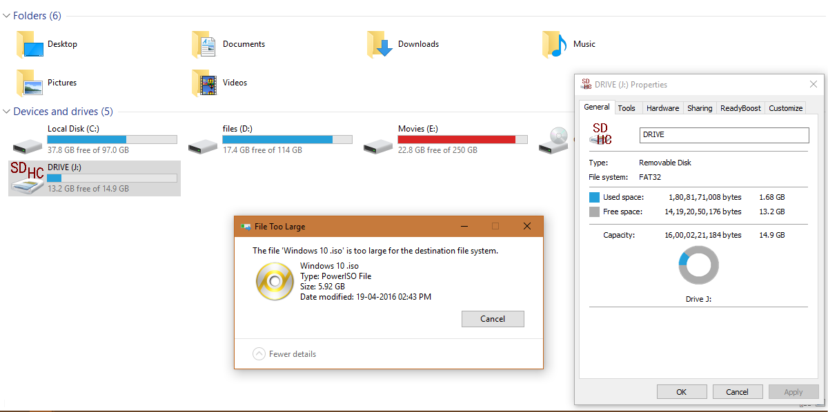Screen dimensions: 828x412
Task: Click the file too large error message sentence
Action: 375,251
